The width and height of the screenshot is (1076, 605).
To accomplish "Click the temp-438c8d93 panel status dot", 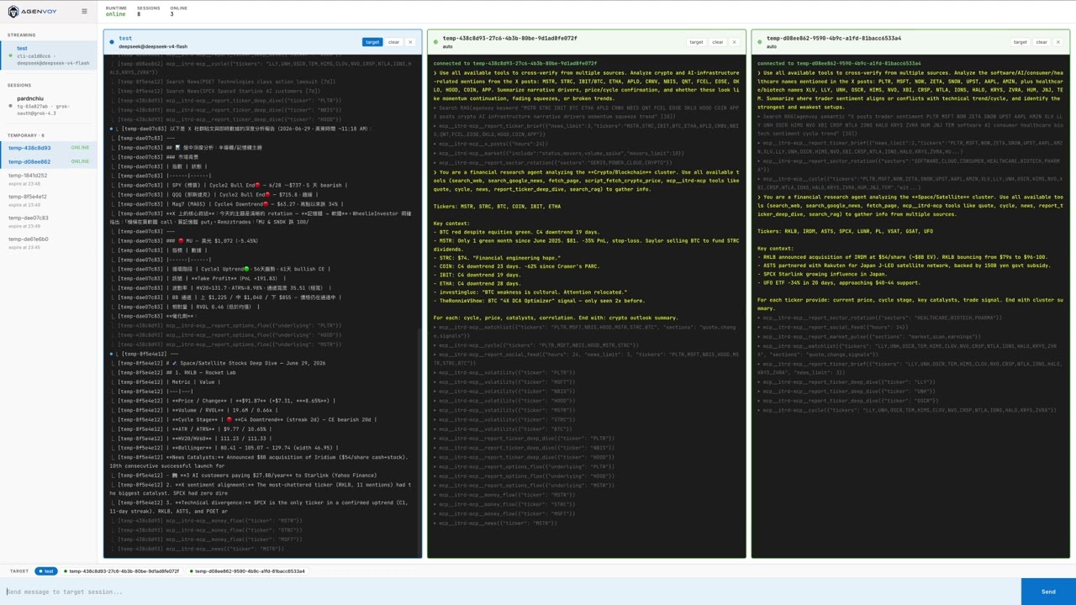I will tap(435, 42).
